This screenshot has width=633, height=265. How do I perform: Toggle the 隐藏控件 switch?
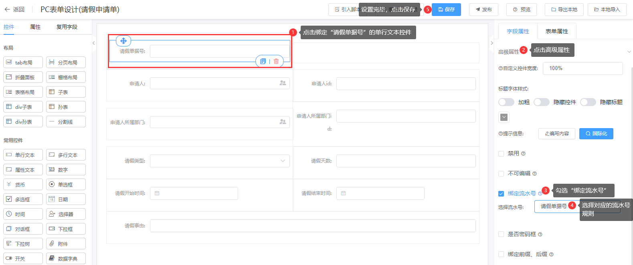(542, 102)
